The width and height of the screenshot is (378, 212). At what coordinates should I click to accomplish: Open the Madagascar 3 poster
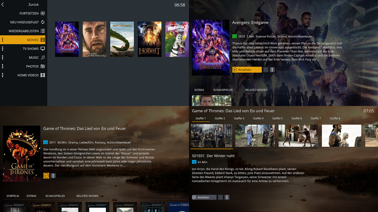point(177,39)
